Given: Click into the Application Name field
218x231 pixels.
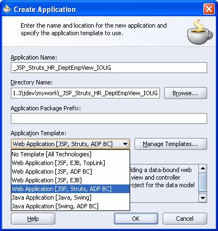Looking at the screenshot, I should 109,68.
